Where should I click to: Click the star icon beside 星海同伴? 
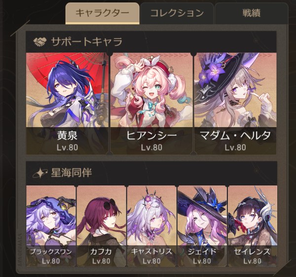[39, 173]
